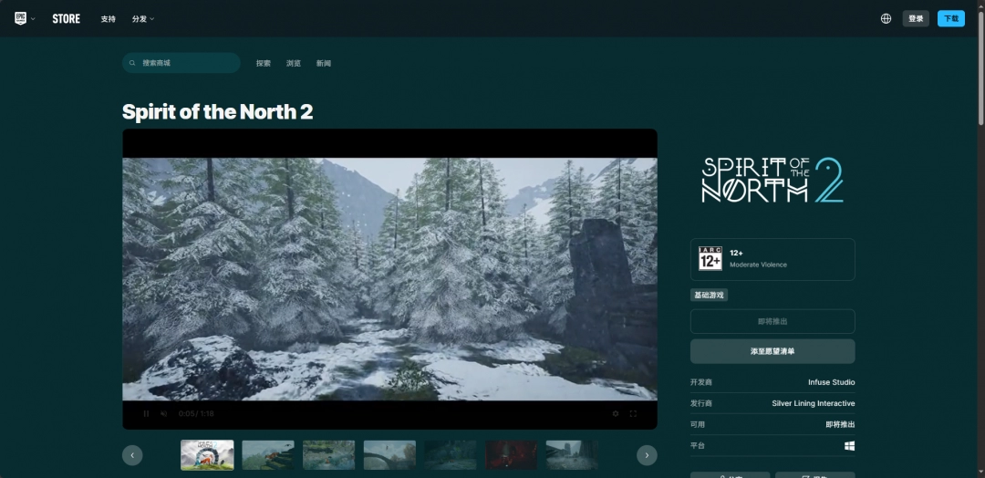Open the 支持 menu item
Viewport: 985px width, 478px height.
(109, 18)
